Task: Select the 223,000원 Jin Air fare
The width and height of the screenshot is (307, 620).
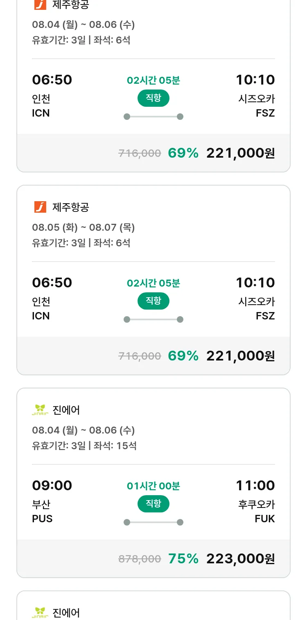Action: (240, 558)
